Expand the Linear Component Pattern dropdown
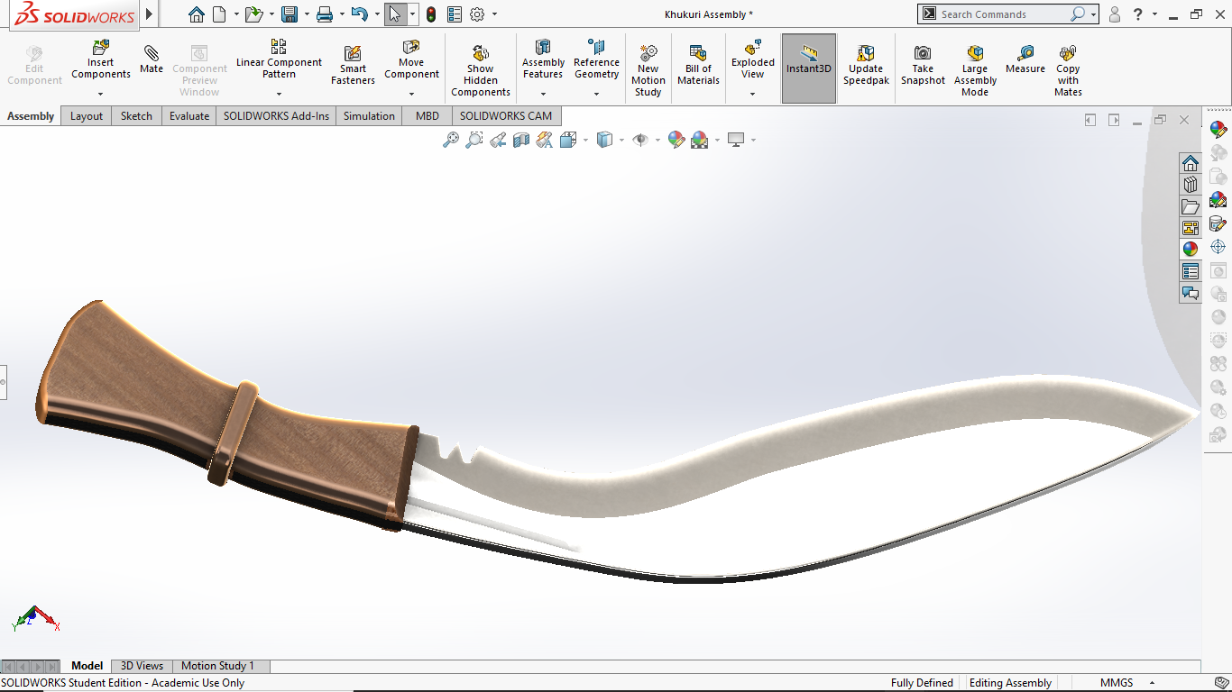 point(279,94)
